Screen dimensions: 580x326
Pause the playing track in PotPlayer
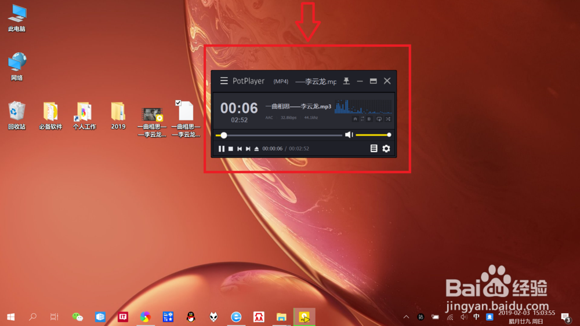click(x=221, y=149)
